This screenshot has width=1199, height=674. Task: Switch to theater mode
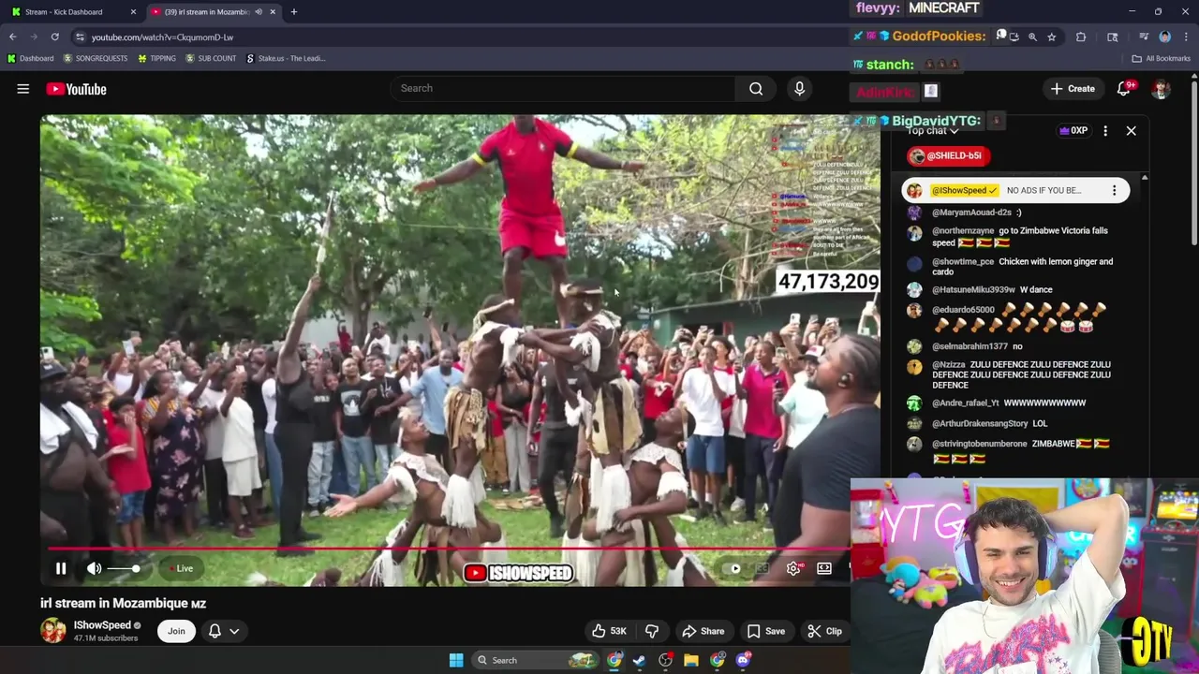pos(824,568)
